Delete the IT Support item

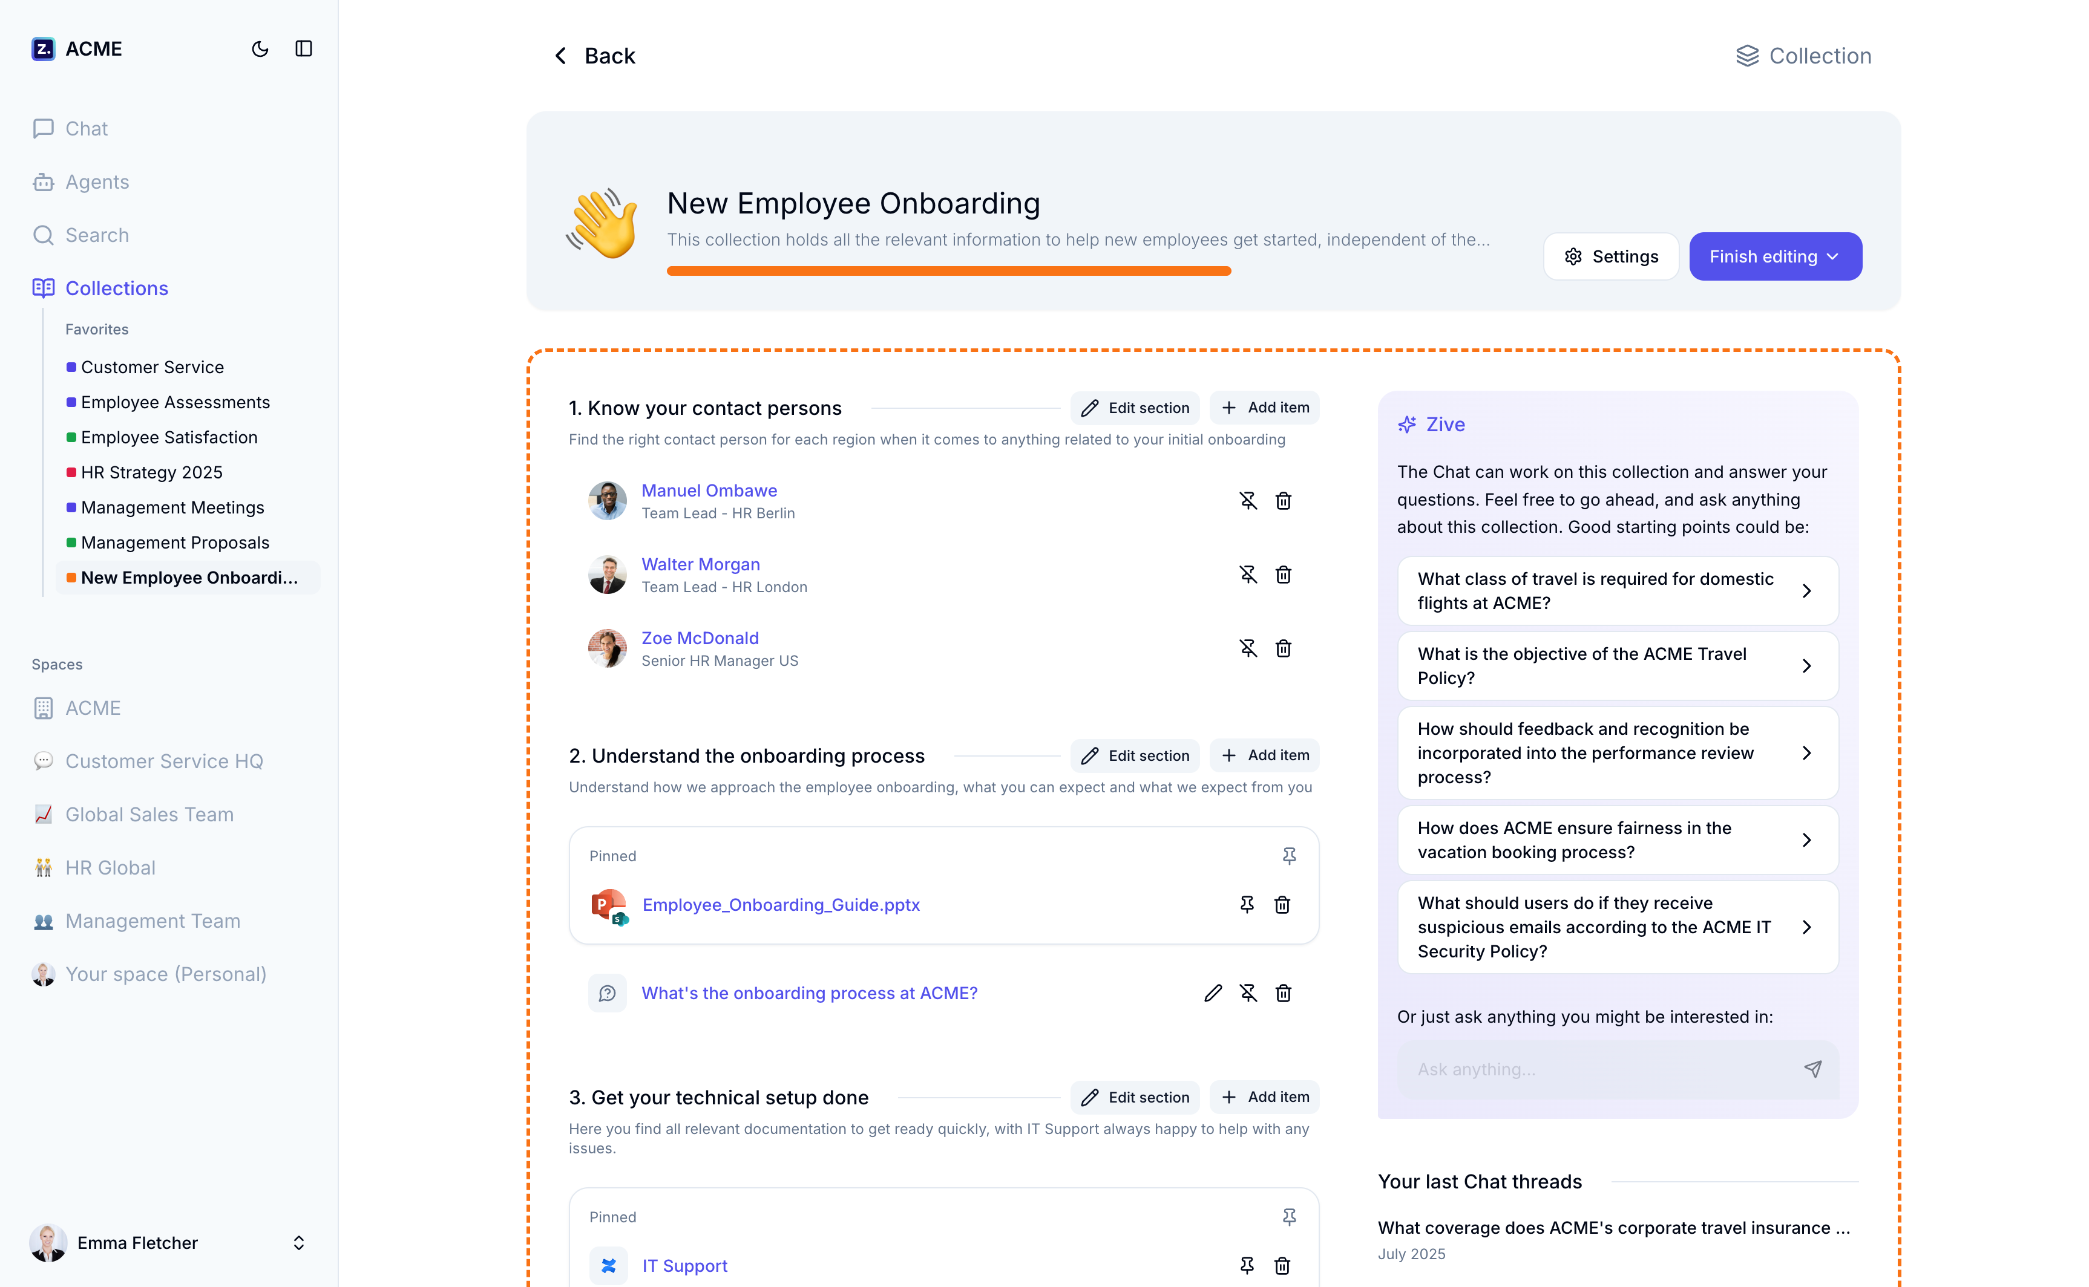pos(1282,1266)
